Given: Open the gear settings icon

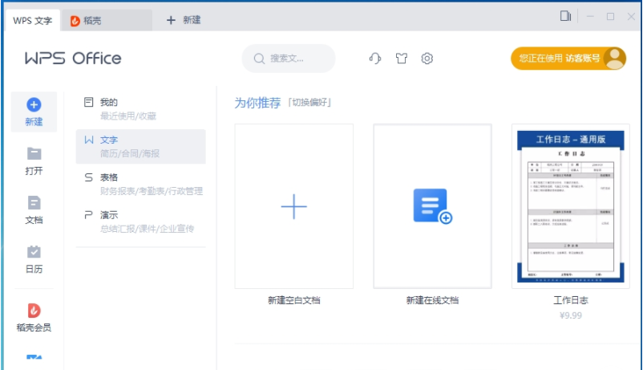Looking at the screenshot, I should click(427, 59).
